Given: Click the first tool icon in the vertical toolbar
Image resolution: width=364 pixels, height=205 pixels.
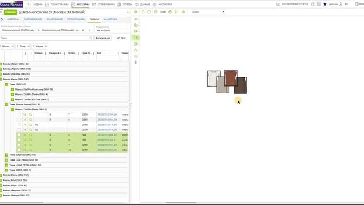Looking at the screenshot, I should click(136, 19).
